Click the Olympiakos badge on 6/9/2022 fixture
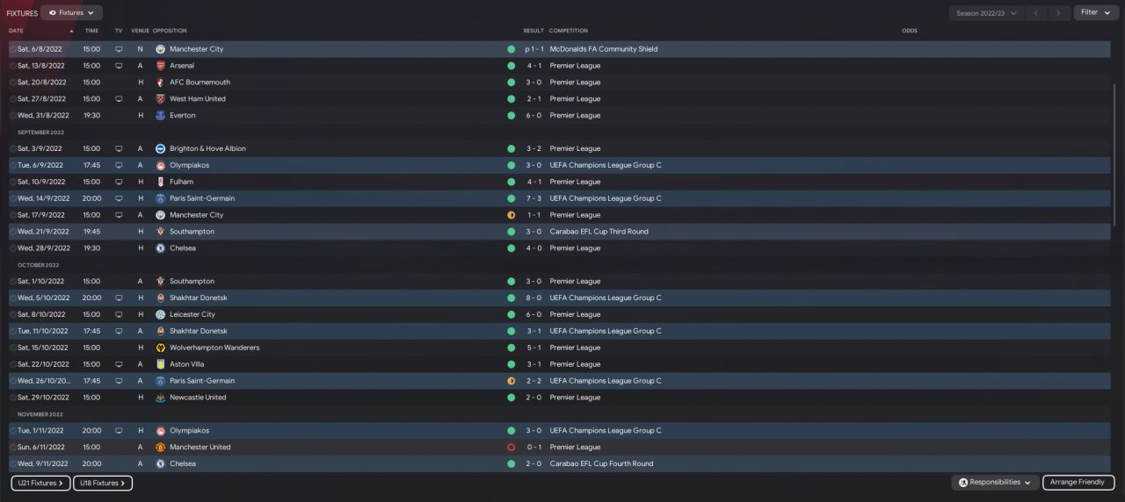The height and width of the screenshot is (502, 1125). (x=160, y=165)
